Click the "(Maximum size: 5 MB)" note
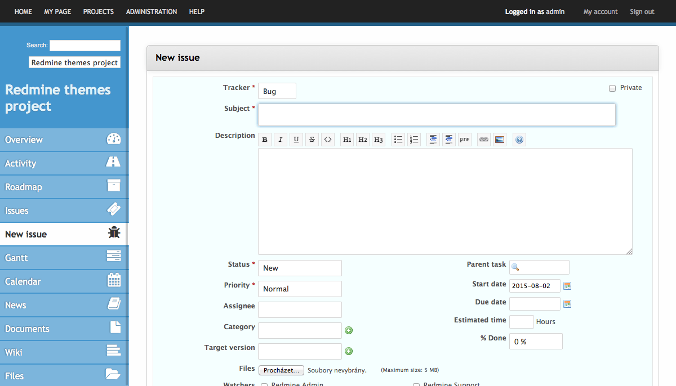This screenshot has width=676, height=386. point(410,370)
